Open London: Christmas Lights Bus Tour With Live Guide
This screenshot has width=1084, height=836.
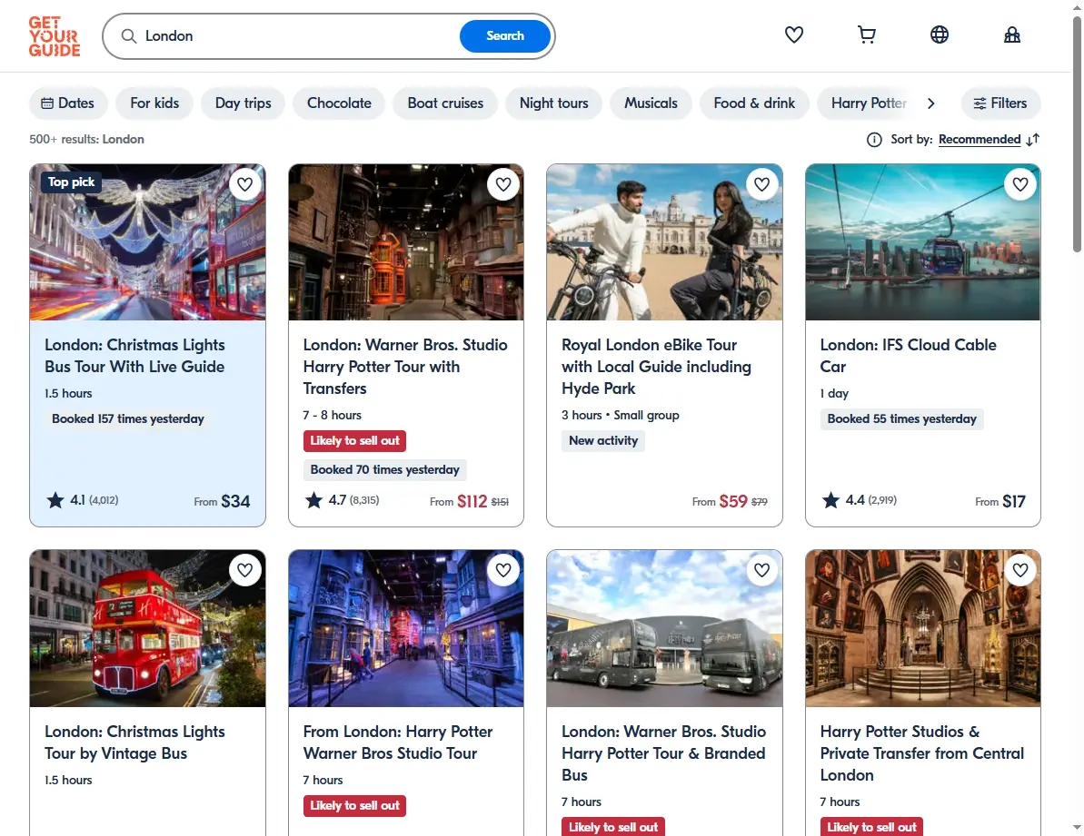134,356
